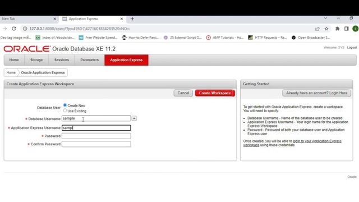Open the Sessions navigation tab
Viewport: 359px width, 202px height.
click(61, 60)
